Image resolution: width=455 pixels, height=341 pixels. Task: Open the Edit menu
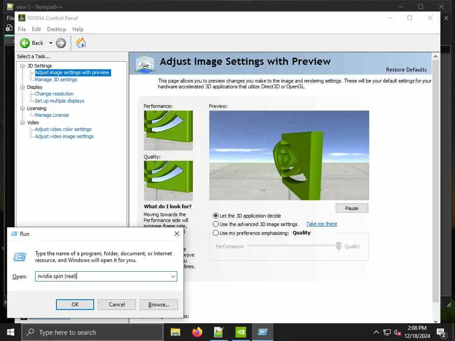tap(36, 29)
